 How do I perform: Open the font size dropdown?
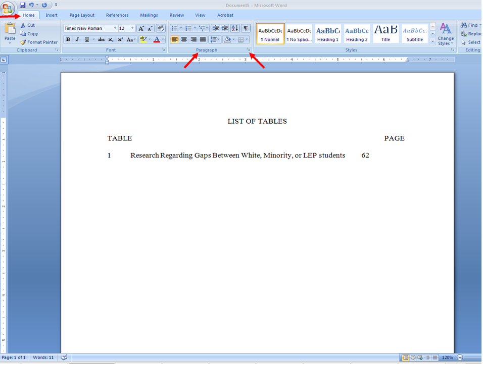132,28
